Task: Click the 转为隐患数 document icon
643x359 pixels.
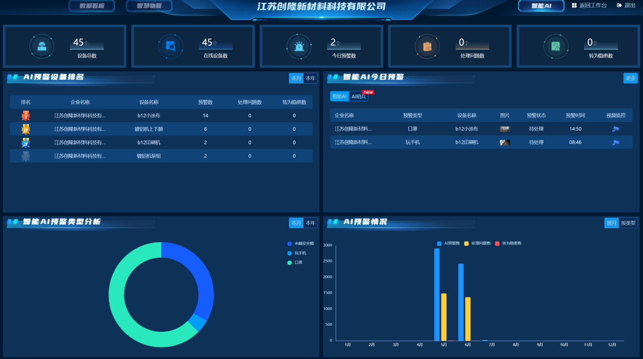Action: [x=556, y=46]
